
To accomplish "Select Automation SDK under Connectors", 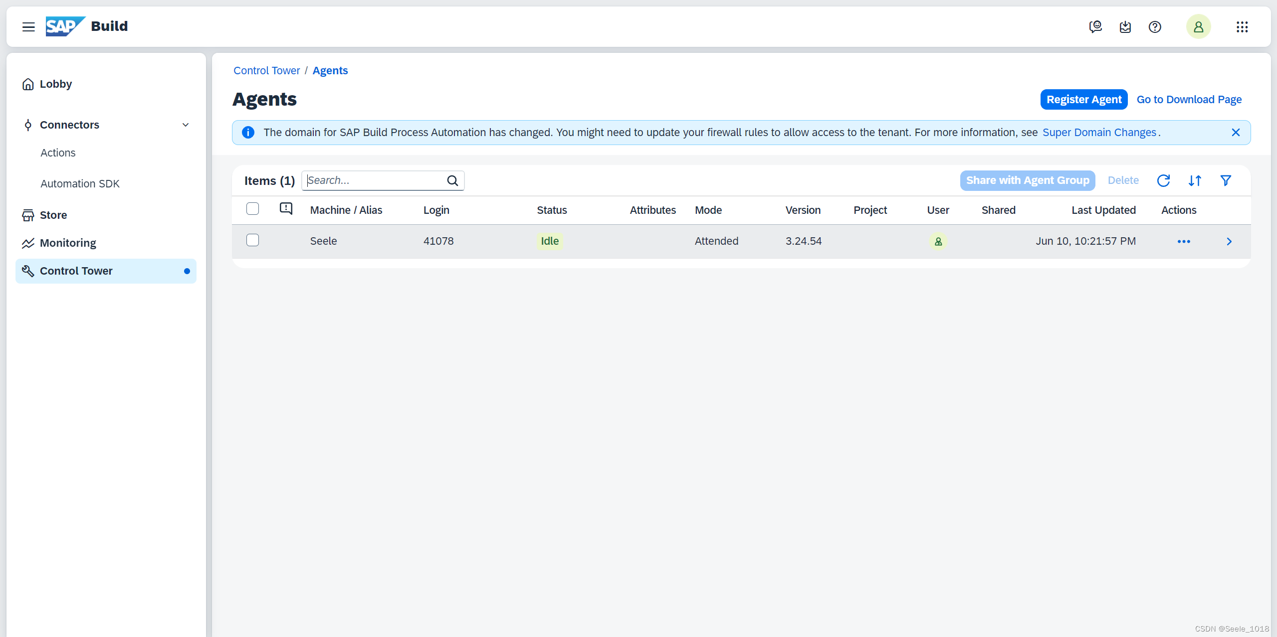I will point(80,183).
